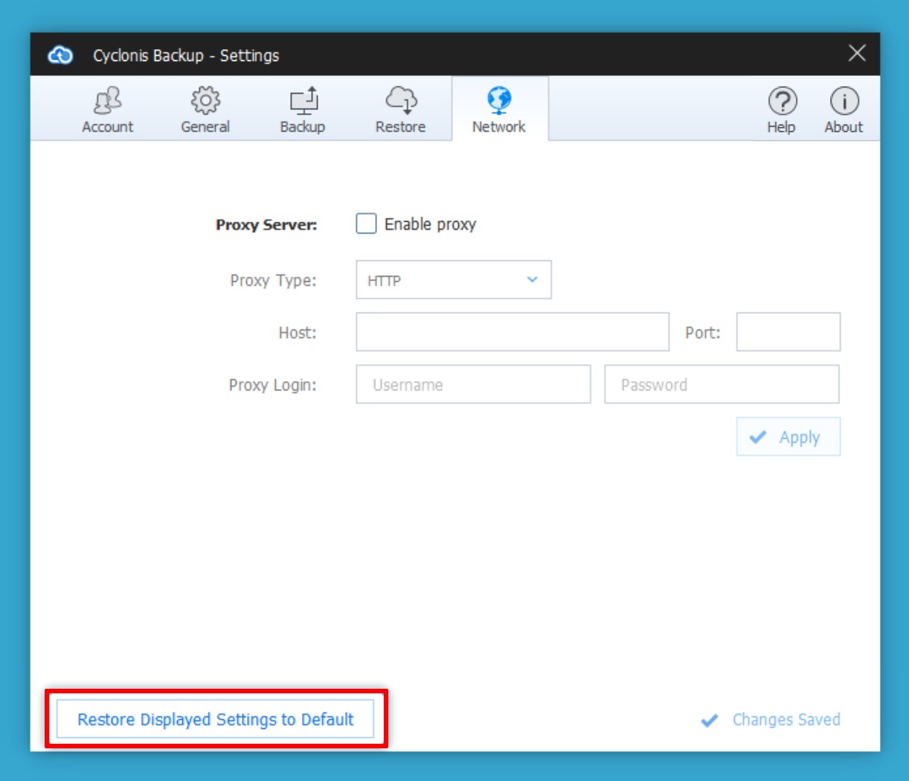This screenshot has width=909, height=781.
Task: Select the proxy Username field
Action: point(473,385)
